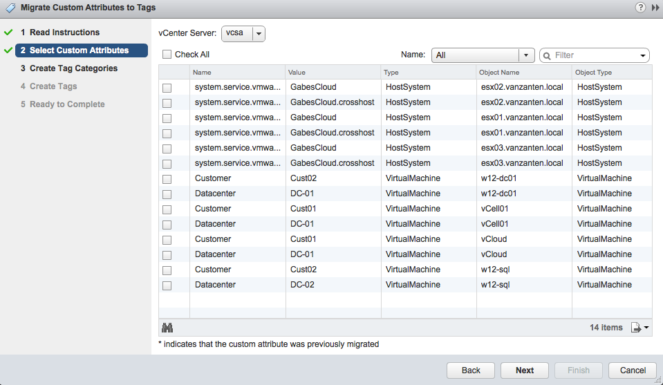Click the green checkmark beside Read Instructions
This screenshot has width=663, height=385.
click(8, 32)
